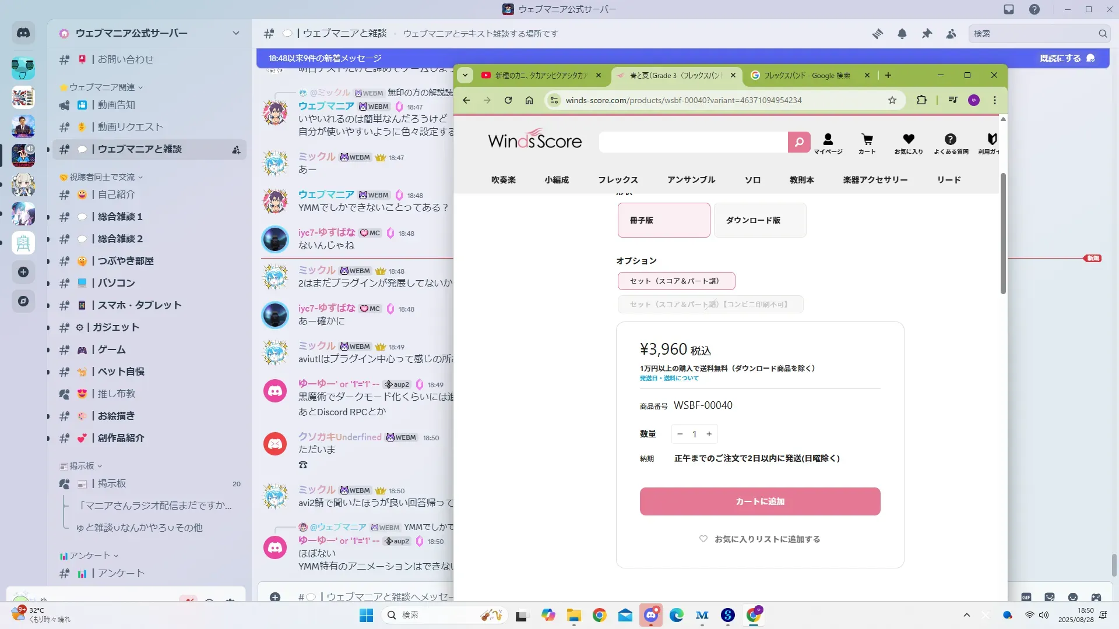This screenshot has height=629, width=1119.
Task: Toggle Discord member list icon
Action: pos(951,34)
